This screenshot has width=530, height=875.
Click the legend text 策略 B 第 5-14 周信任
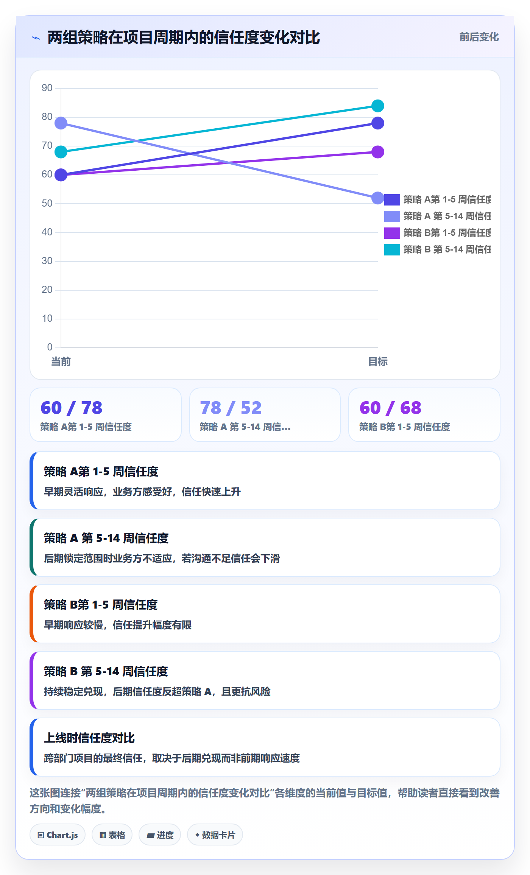(447, 249)
